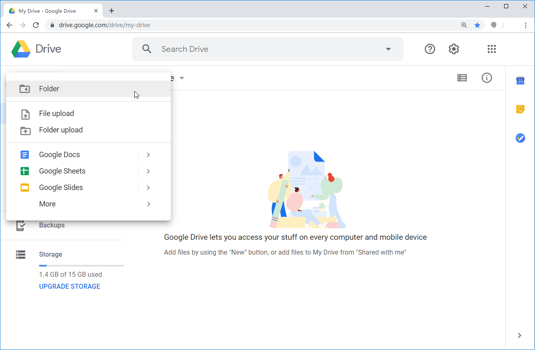Click the Google Drive logo
This screenshot has height=350, width=535.
click(x=21, y=49)
